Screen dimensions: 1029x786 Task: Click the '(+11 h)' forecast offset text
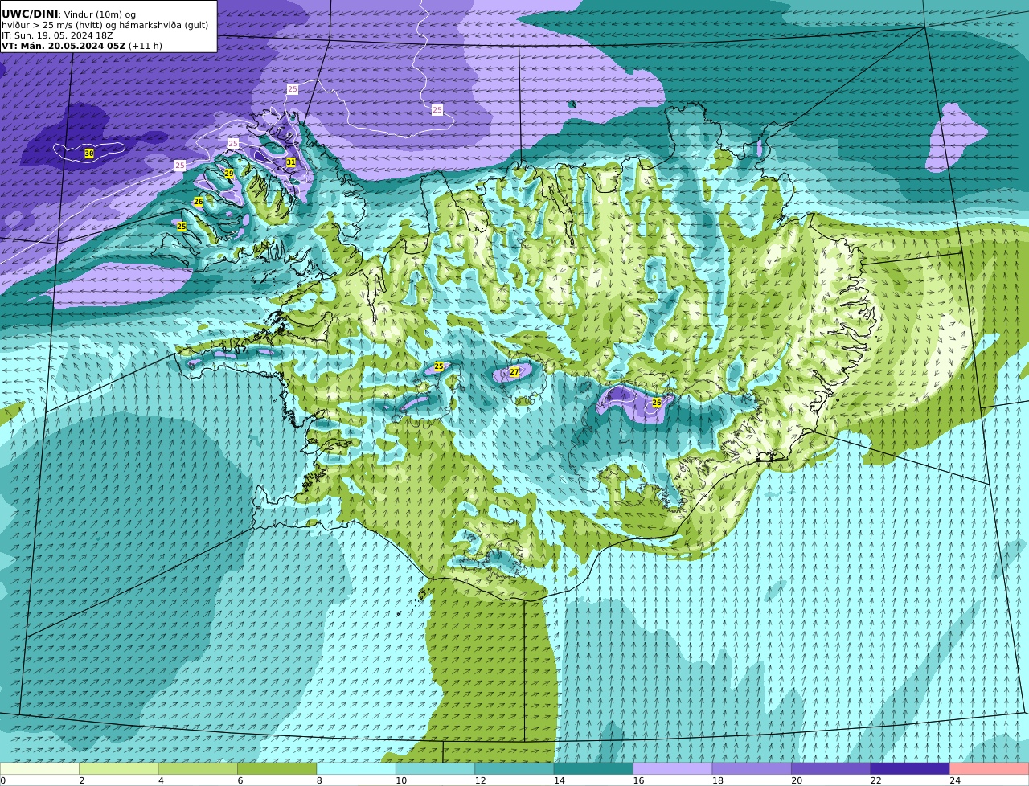146,46
